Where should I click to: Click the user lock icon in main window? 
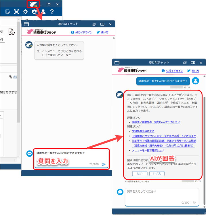click(10, 77)
